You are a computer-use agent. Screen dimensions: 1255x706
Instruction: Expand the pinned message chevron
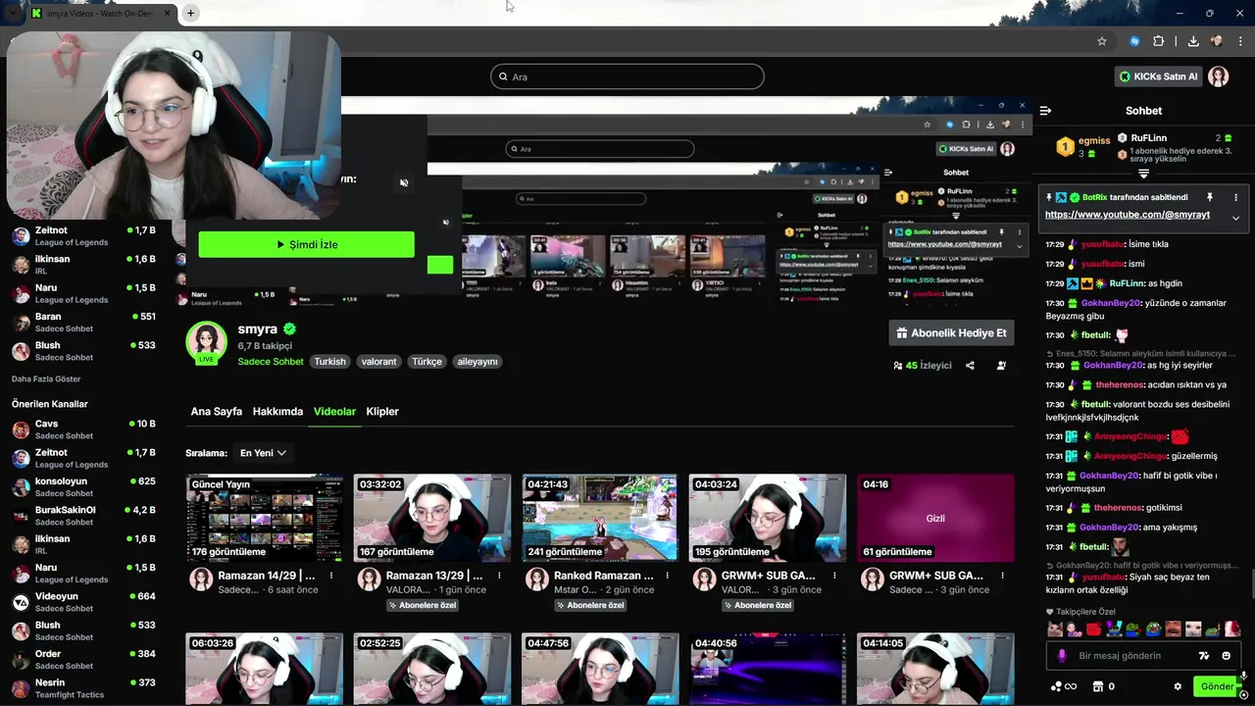(x=1235, y=218)
